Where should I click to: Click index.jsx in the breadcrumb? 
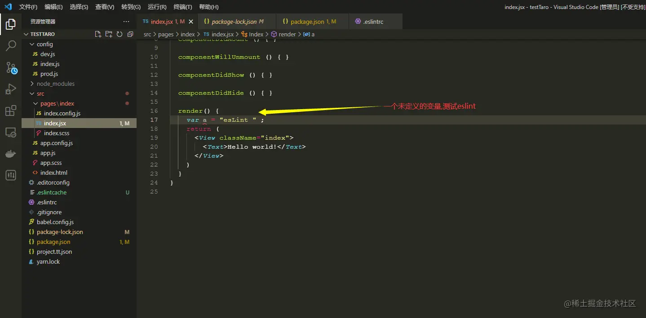point(222,34)
